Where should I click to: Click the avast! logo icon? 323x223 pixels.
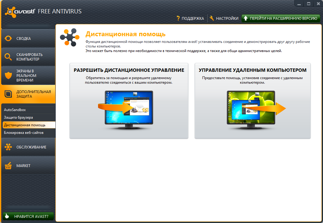point(10,12)
